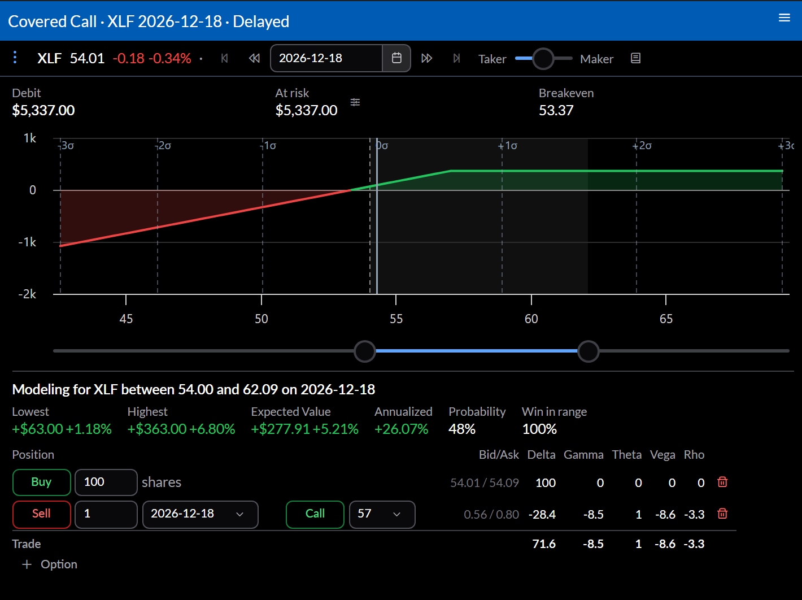The image size is (802, 600).
Task: Click the contracts quantity field showing 1
Action: click(x=106, y=514)
